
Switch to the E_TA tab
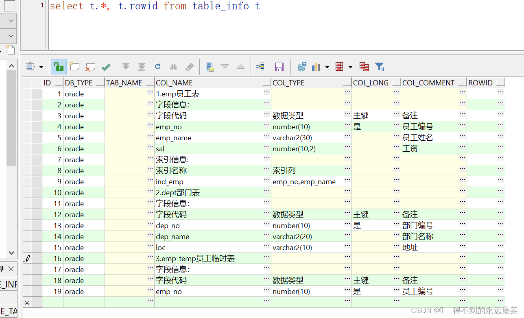pos(8,310)
